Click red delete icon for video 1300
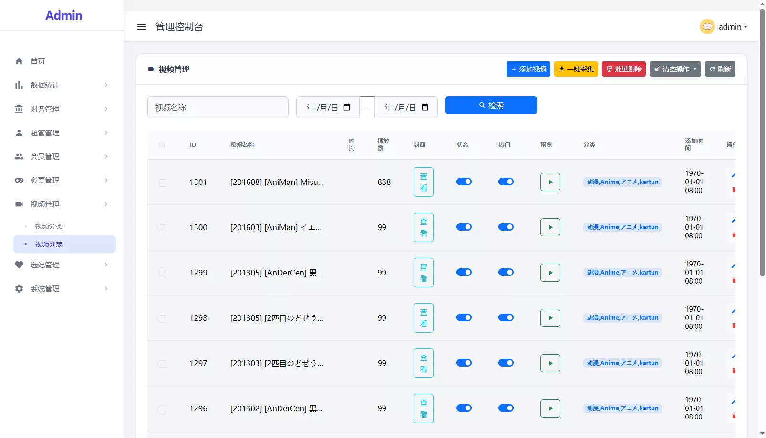The height and width of the screenshot is (438, 766). [733, 235]
